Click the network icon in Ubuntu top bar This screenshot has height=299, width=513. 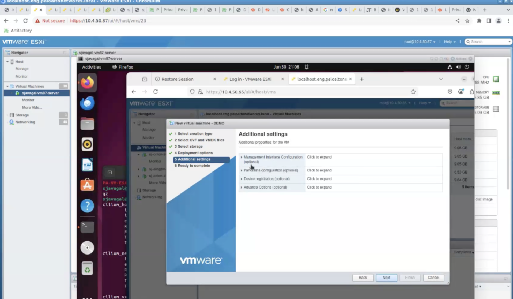[x=450, y=67]
